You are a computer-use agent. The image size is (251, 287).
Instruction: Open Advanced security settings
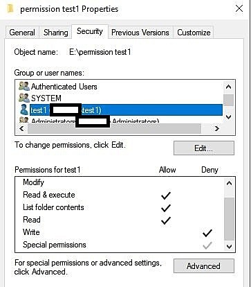[204, 266]
